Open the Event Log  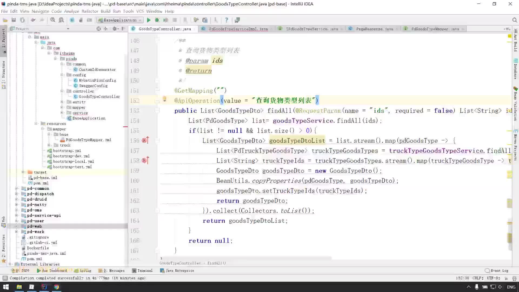point(497,271)
